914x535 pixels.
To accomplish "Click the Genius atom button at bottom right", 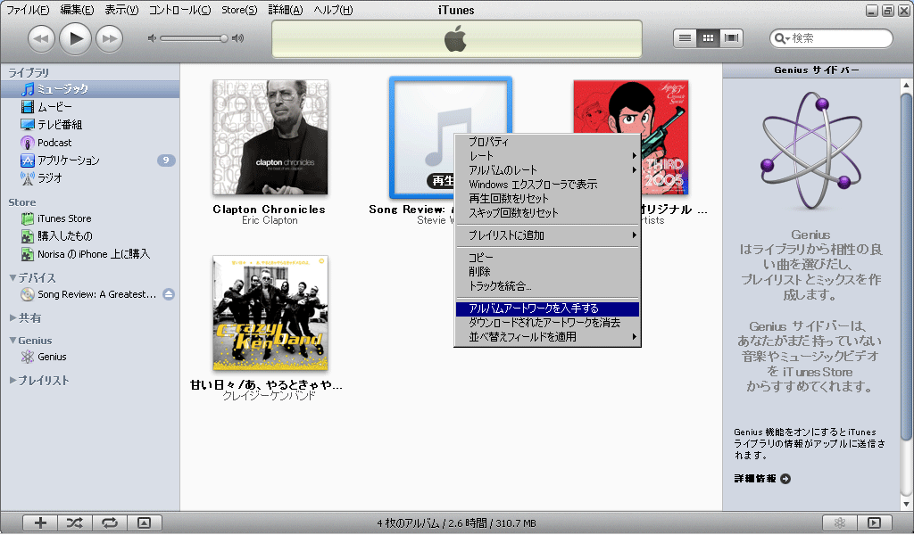I will (x=839, y=523).
